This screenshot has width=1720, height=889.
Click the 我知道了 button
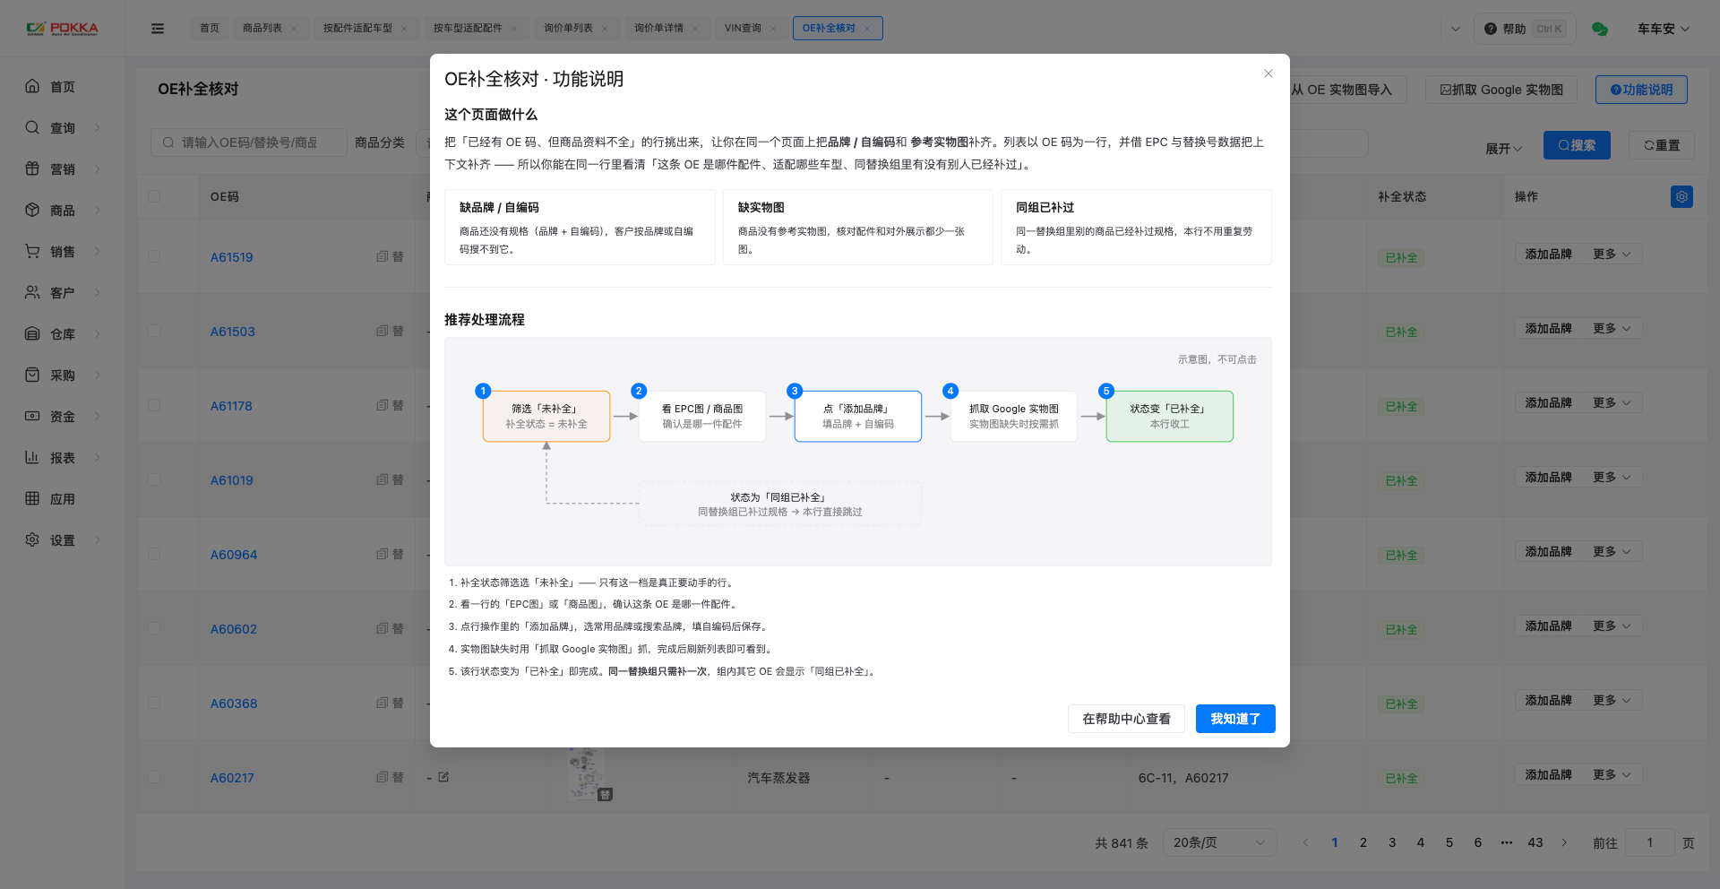coord(1235,719)
